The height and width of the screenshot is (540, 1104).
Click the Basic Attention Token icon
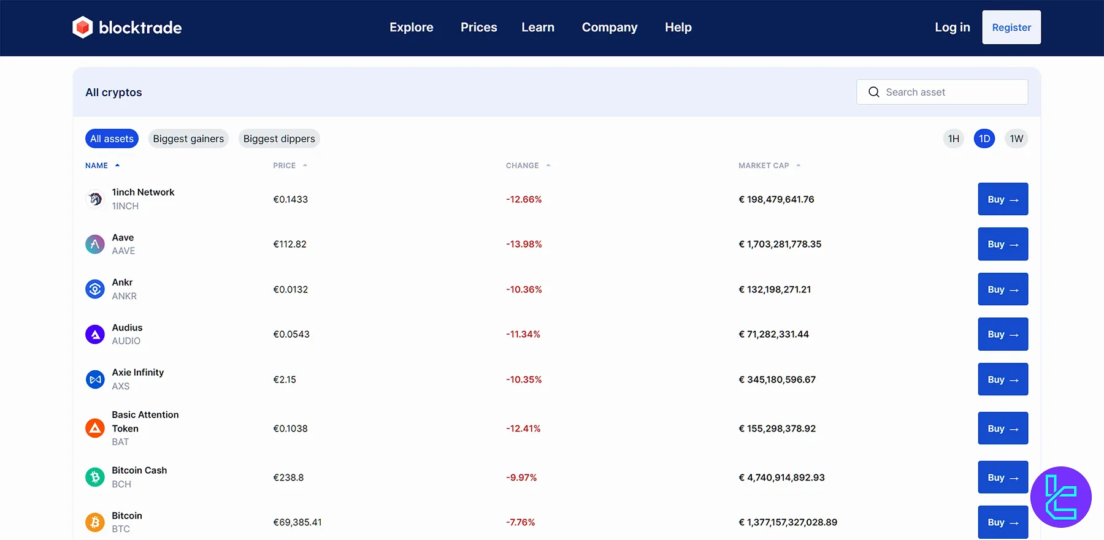(x=95, y=428)
